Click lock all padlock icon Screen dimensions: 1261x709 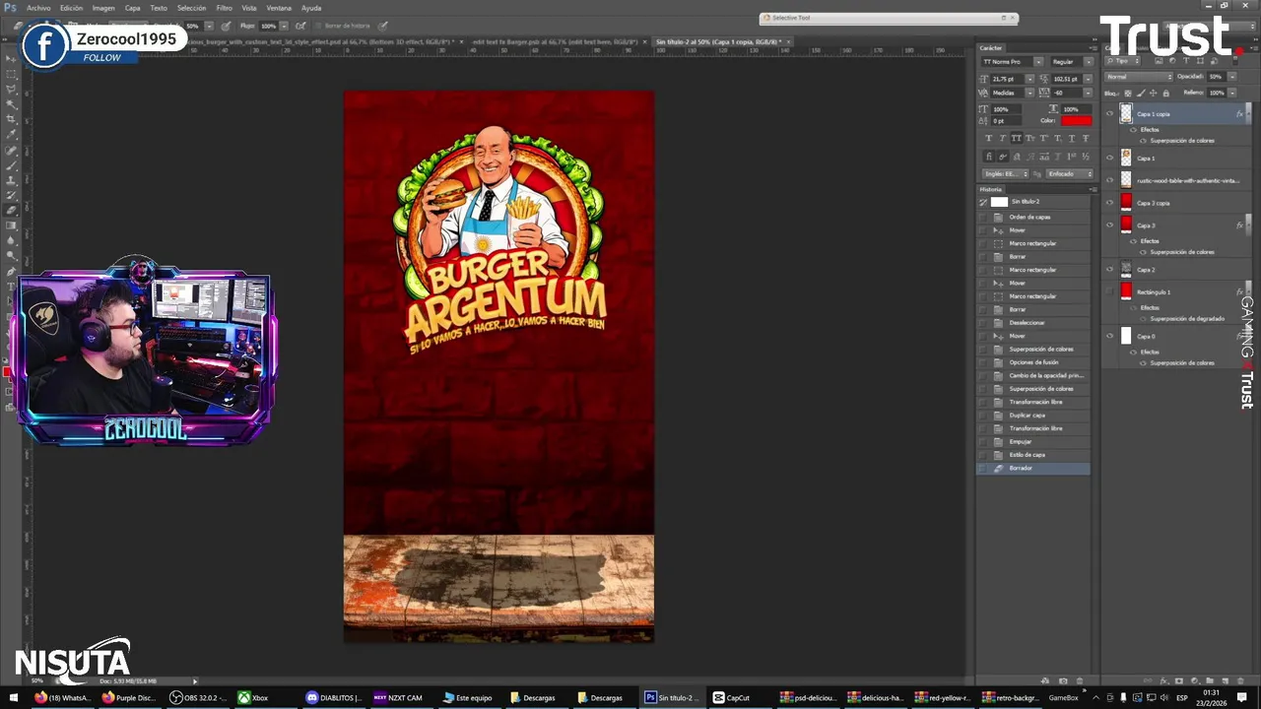click(x=1166, y=93)
